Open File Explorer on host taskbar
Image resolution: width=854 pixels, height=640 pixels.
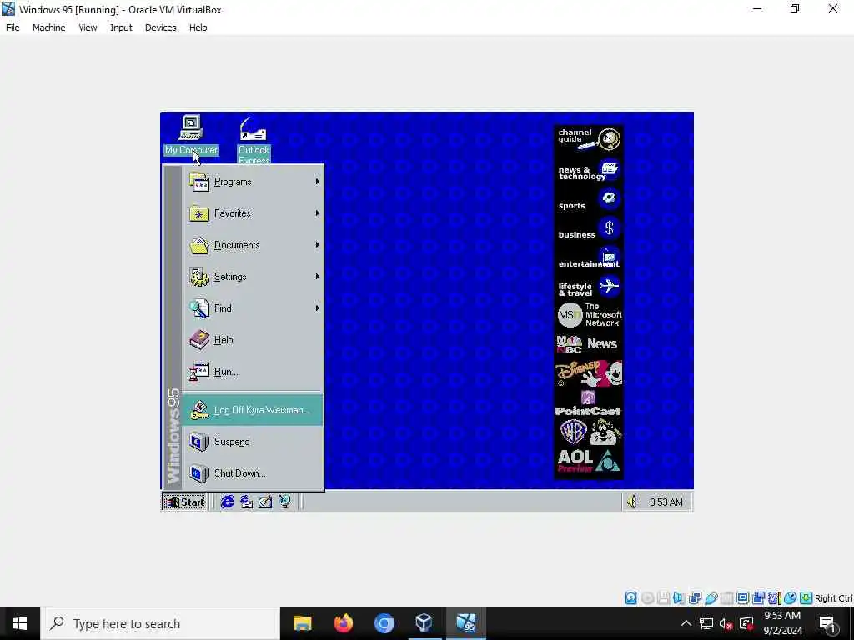click(x=302, y=623)
